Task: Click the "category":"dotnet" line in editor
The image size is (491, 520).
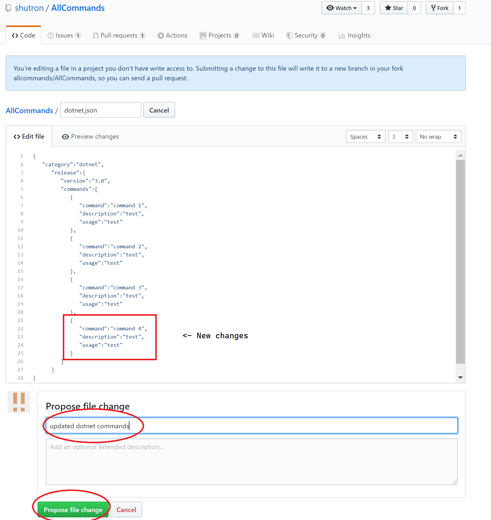Action: (73, 164)
